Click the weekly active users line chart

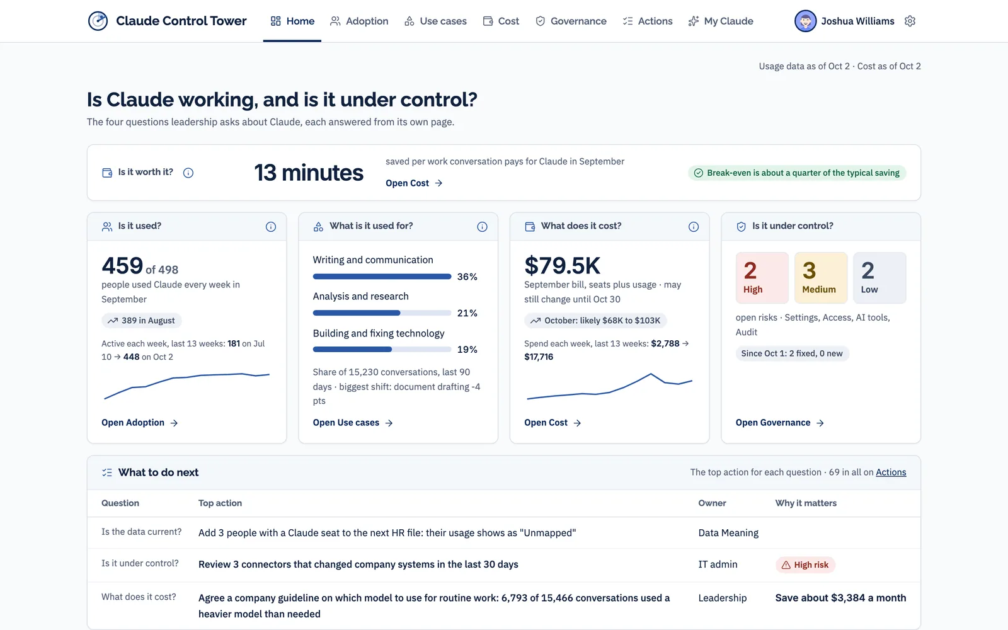[x=186, y=386]
